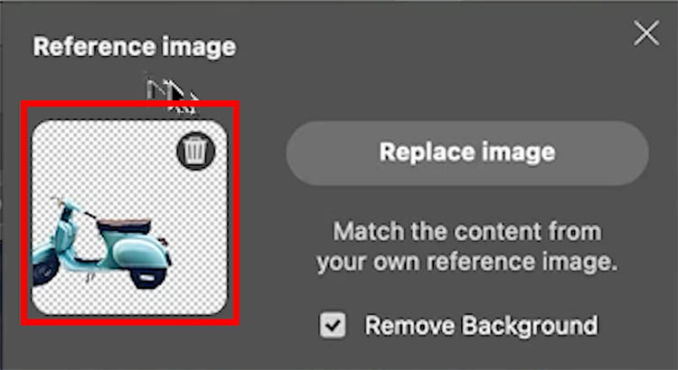Click the word Background beside the checkbox

[530, 325]
